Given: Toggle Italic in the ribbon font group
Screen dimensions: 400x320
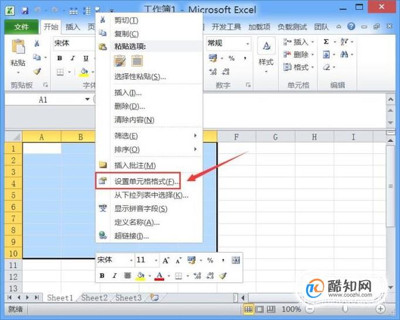Looking at the screenshot, I should point(73,58).
